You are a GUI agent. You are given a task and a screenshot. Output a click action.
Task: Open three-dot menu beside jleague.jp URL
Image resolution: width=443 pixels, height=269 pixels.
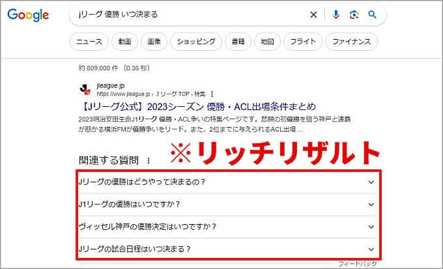pos(212,94)
